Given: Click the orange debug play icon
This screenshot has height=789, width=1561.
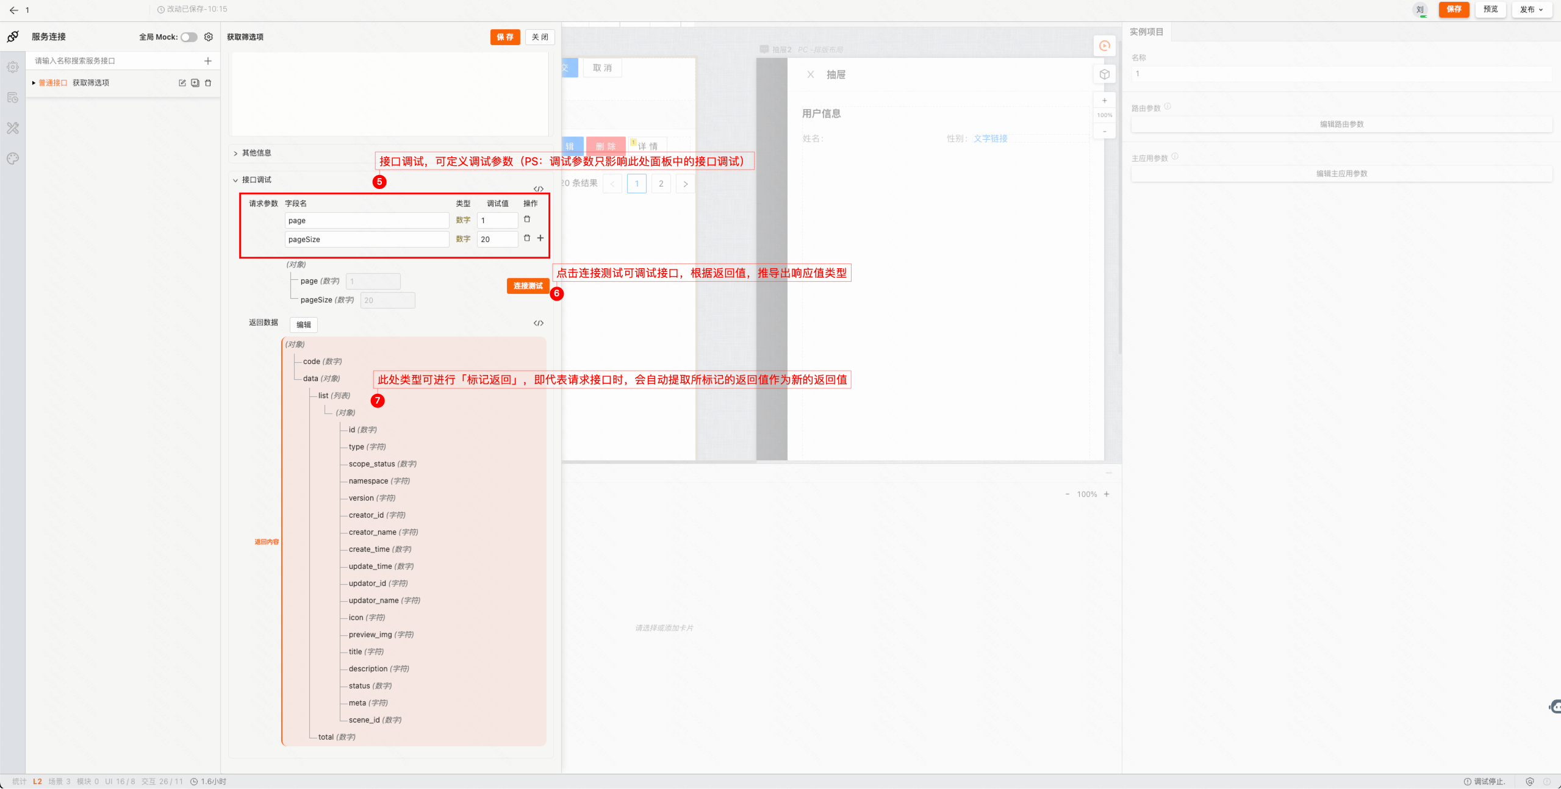Looking at the screenshot, I should pos(1105,46).
